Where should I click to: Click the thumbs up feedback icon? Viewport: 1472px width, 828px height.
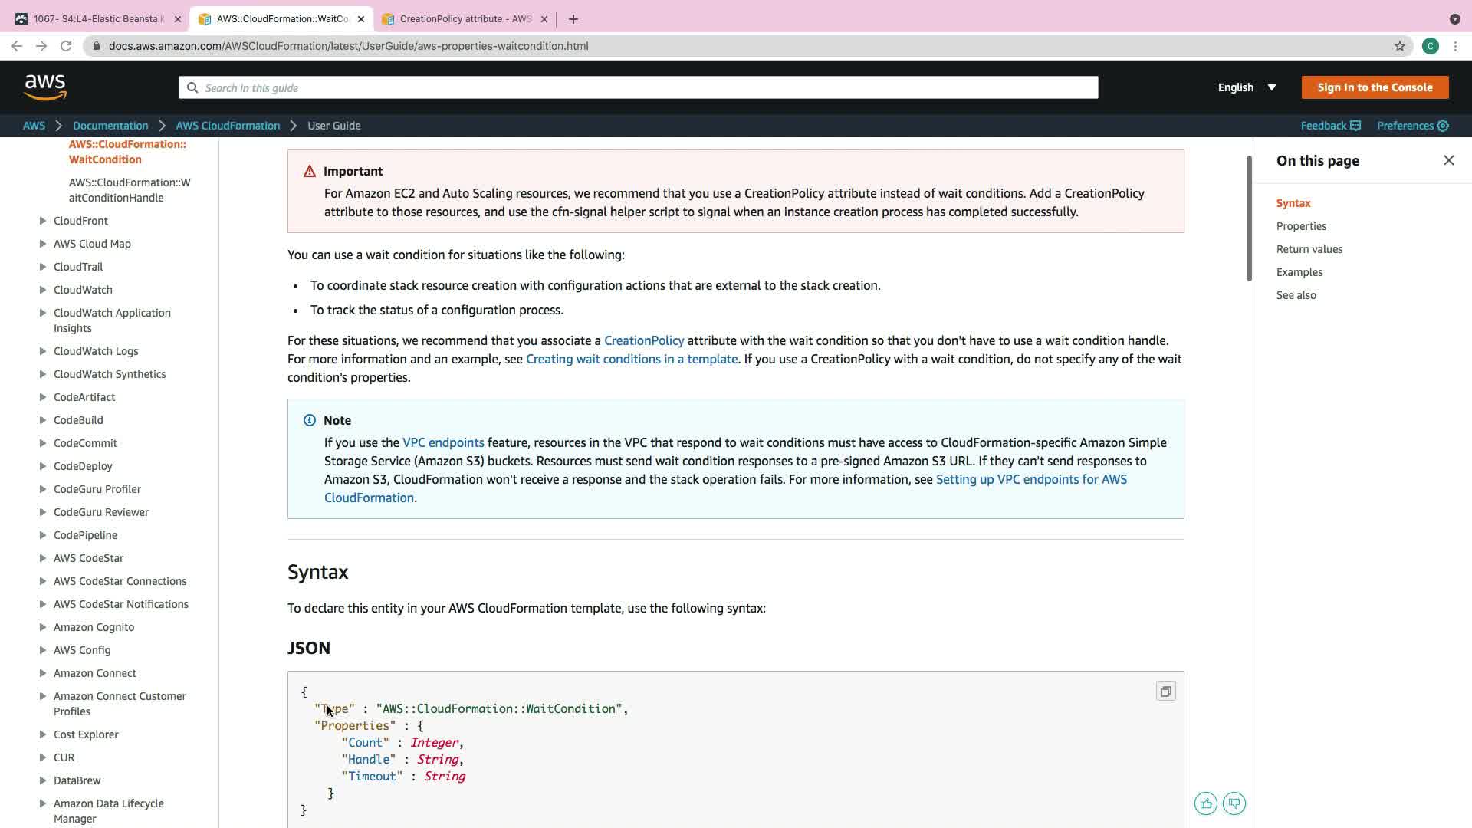1205,803
